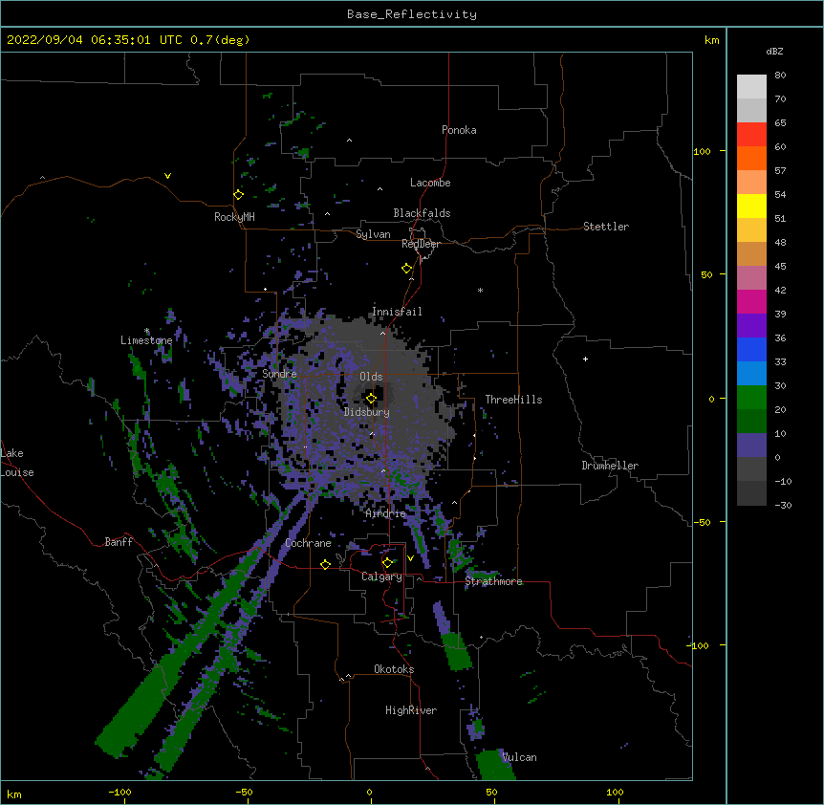Click the Base_Reflectivity title text

coord(411,14)
